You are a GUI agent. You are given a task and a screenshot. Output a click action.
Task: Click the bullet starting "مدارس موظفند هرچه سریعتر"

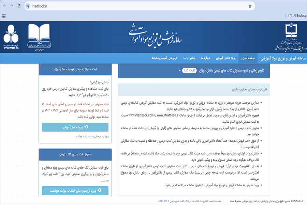point(190,106)
